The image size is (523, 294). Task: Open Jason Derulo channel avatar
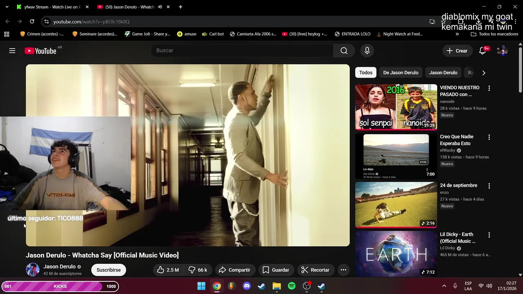[33, 270]
